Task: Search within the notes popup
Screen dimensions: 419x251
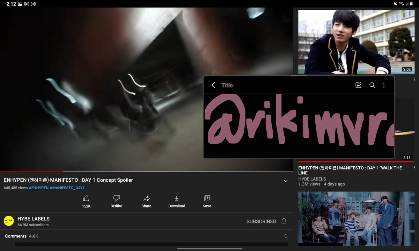Action: (372, 85)
